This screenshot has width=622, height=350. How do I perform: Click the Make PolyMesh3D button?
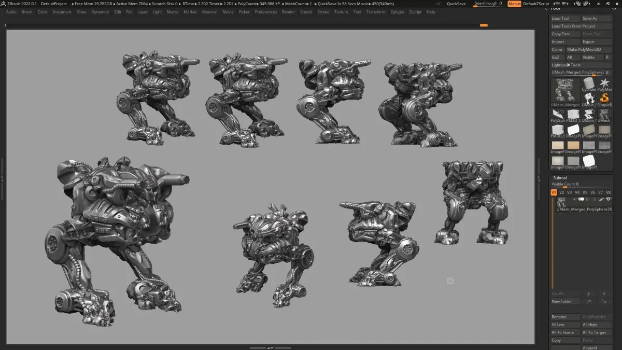click(x=589, y=49)
